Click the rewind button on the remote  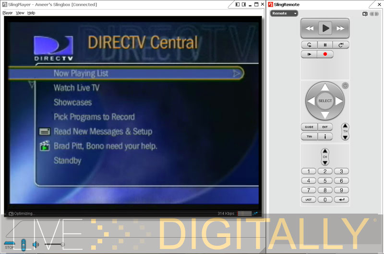point(310,28)
